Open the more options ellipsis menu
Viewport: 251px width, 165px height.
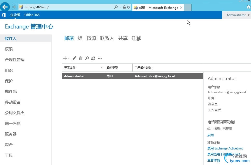click(x=100, y=58)
